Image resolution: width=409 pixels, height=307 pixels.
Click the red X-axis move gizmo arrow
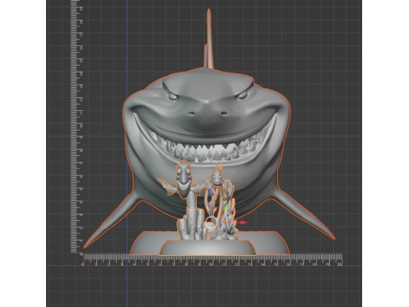244,223
